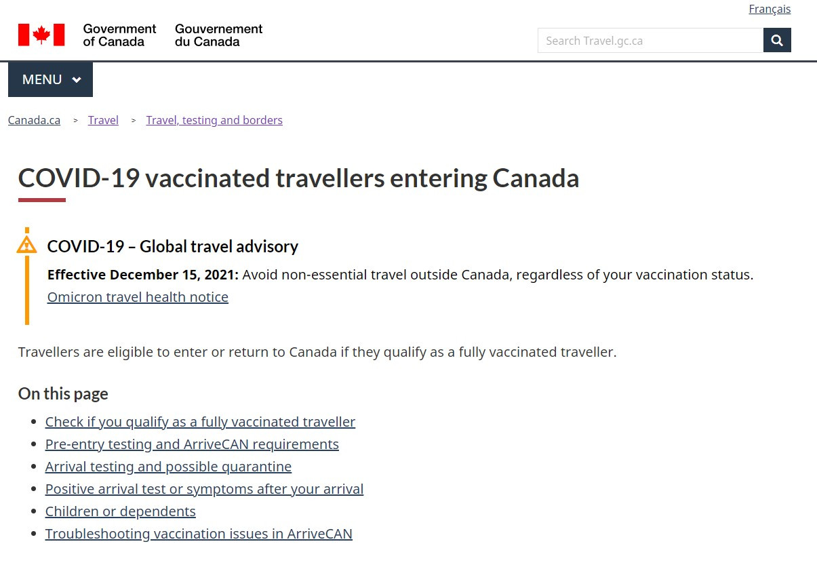This screenshot has width=817, height=565.
Task: Click the Canadian flag logo
Action: tap(41, 35)
